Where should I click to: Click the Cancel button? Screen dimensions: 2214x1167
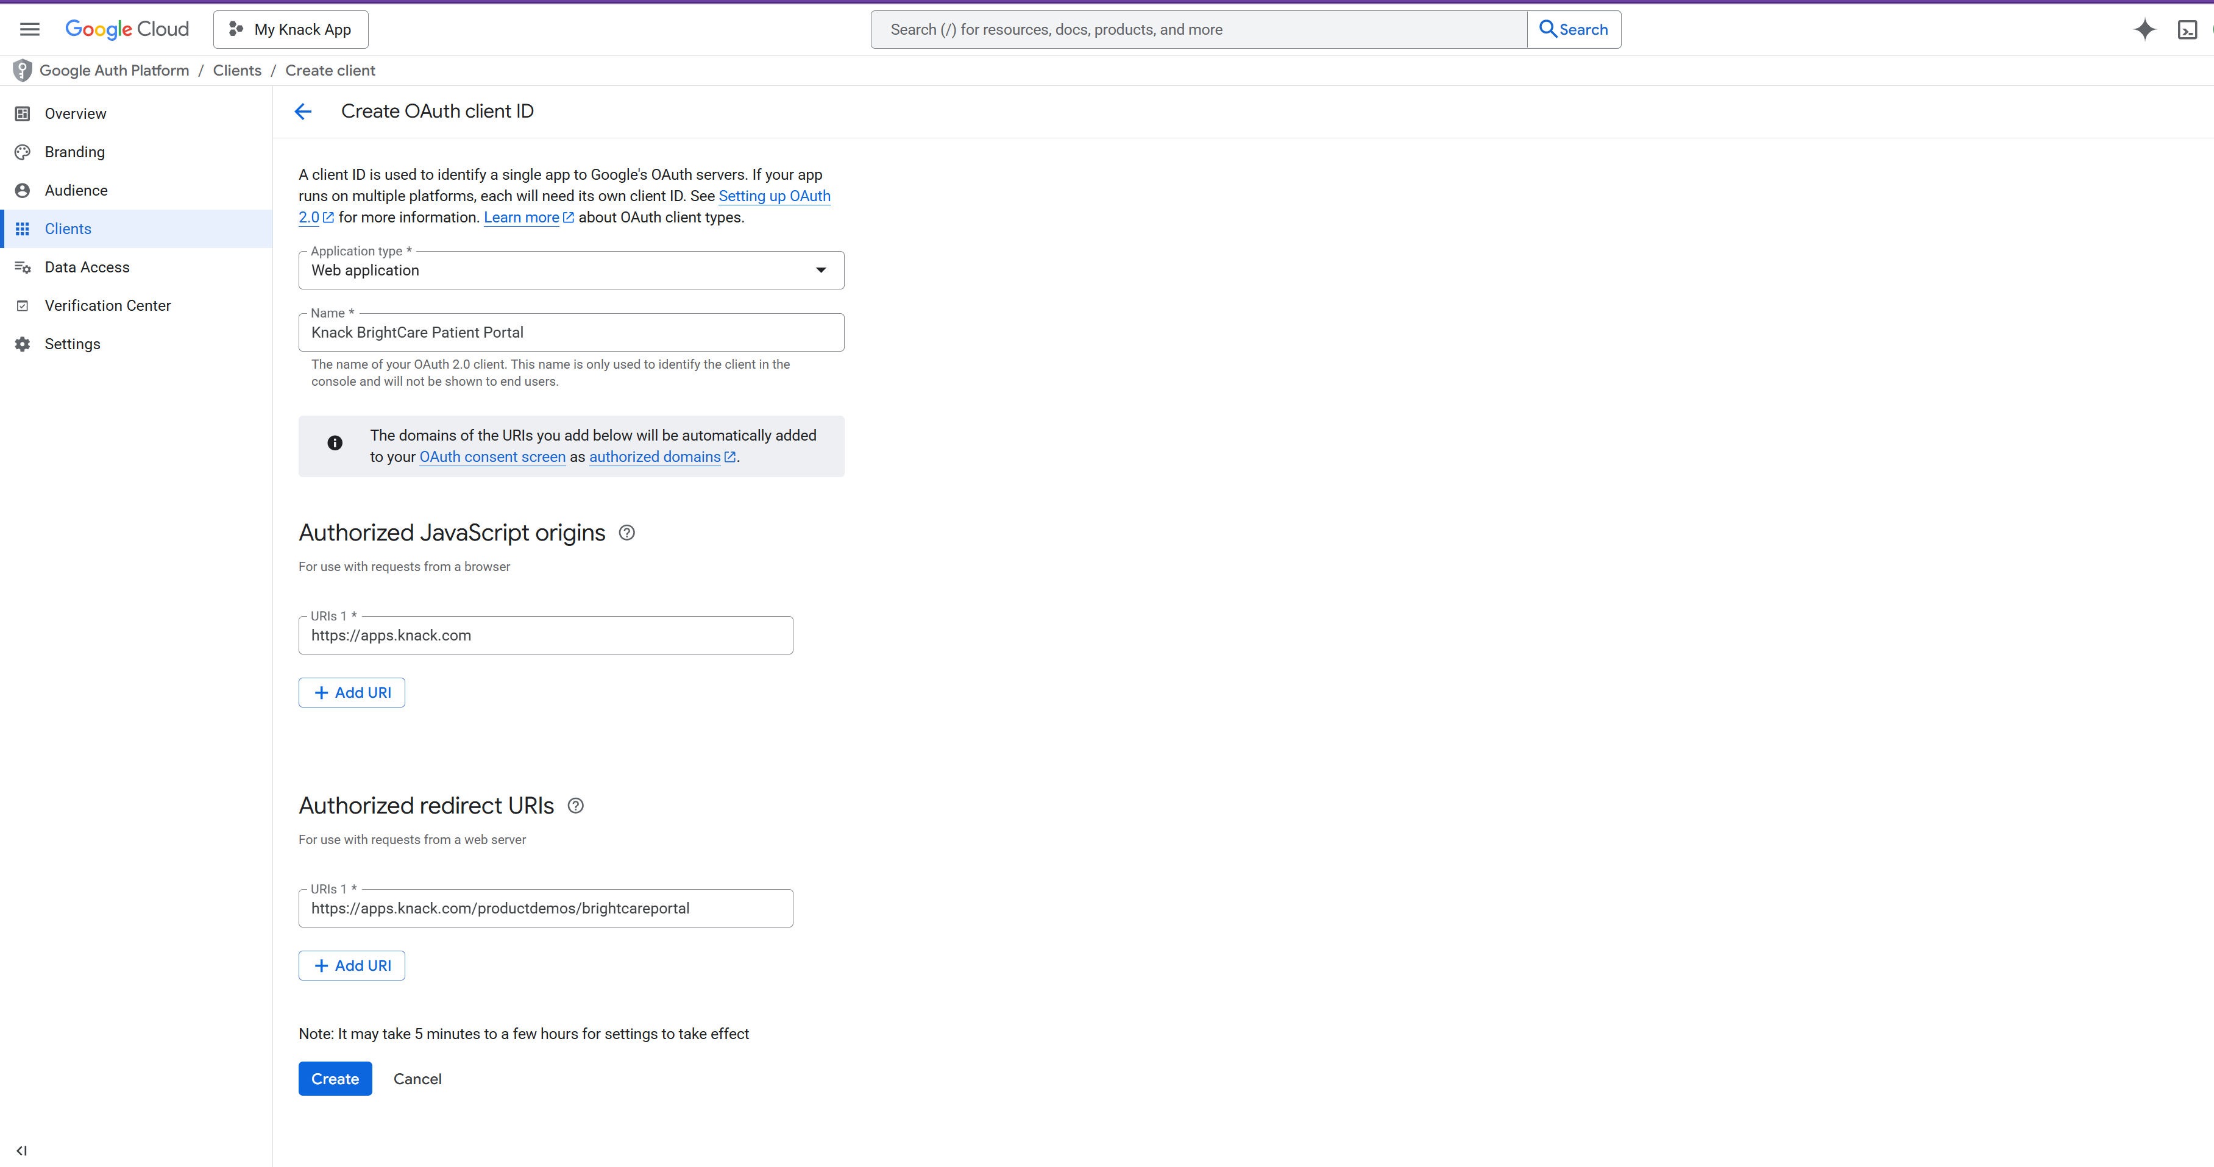(x=417, y=1079)
